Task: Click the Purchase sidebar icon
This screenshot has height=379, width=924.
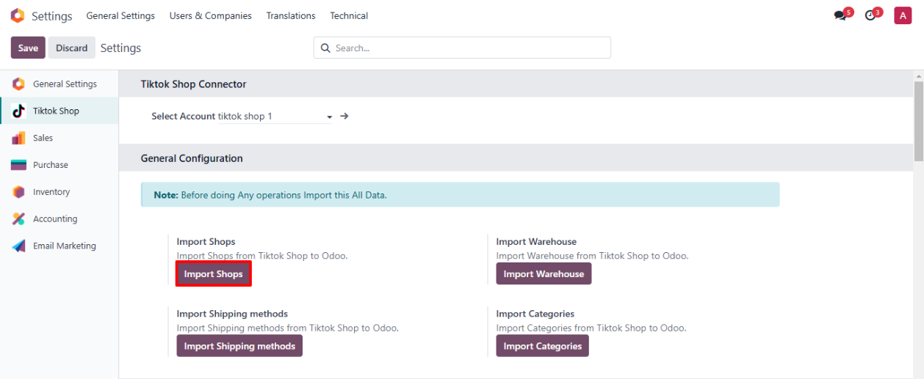Action: click(18, 166)
